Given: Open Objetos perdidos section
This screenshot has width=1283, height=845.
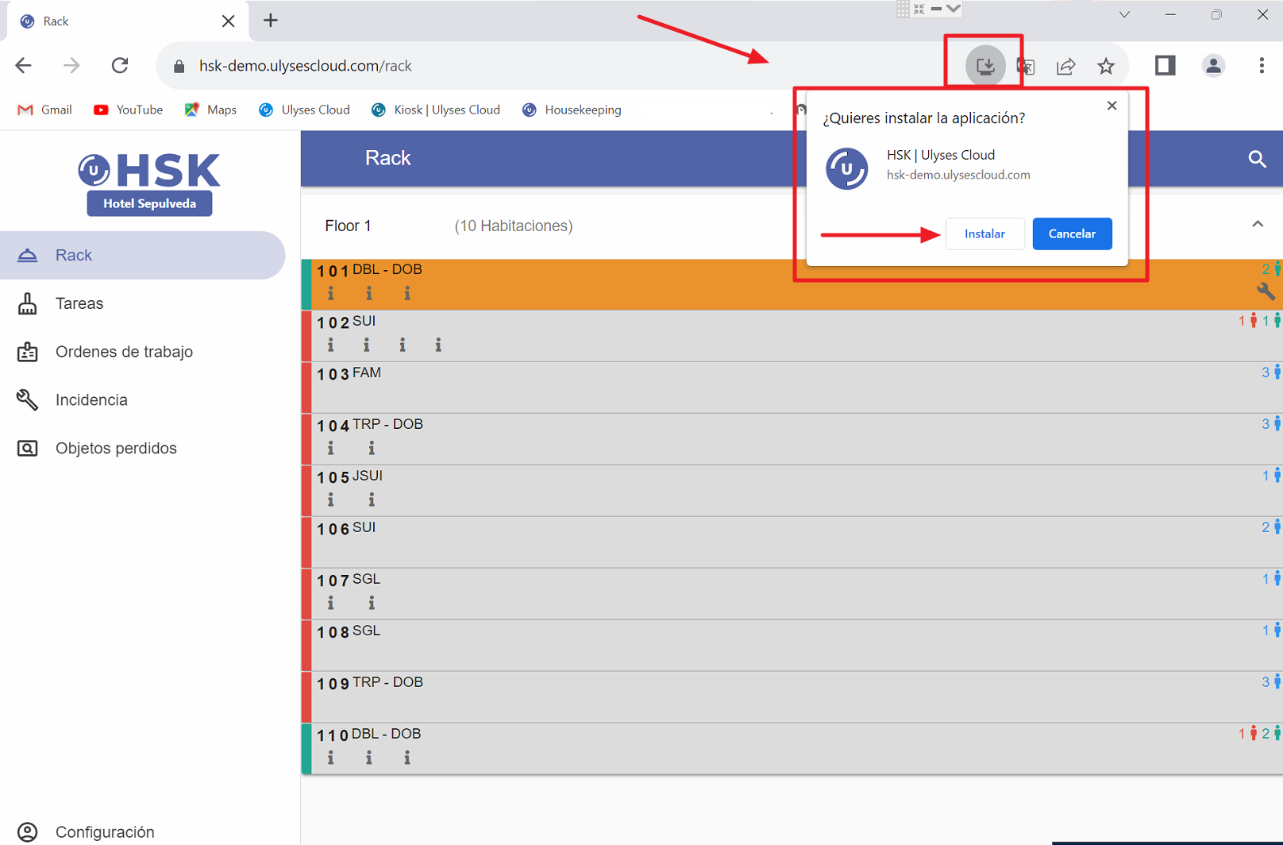Looking at the screenshot, I should [x=116, y=449].
